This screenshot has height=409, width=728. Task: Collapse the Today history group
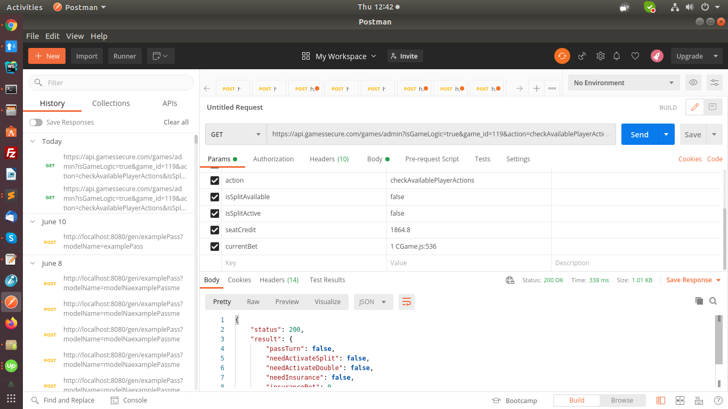[x=33, y=142]
